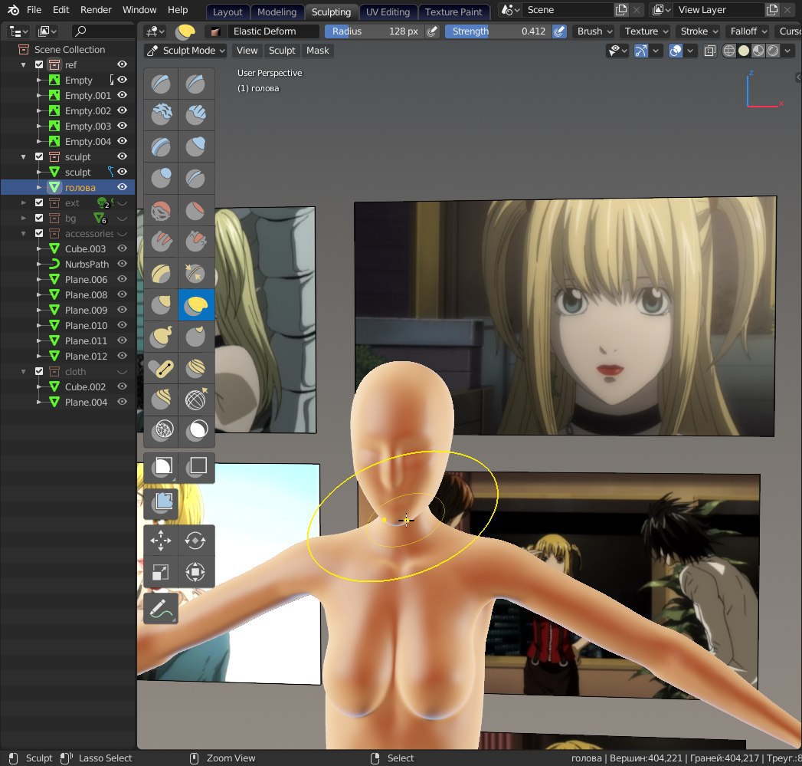Select the Rotate brush with swirl icon

[161, 399]
